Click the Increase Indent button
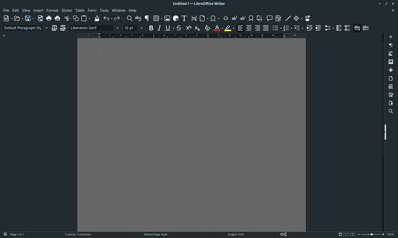Viewport: 398px width, 238px height. point(309,28)
